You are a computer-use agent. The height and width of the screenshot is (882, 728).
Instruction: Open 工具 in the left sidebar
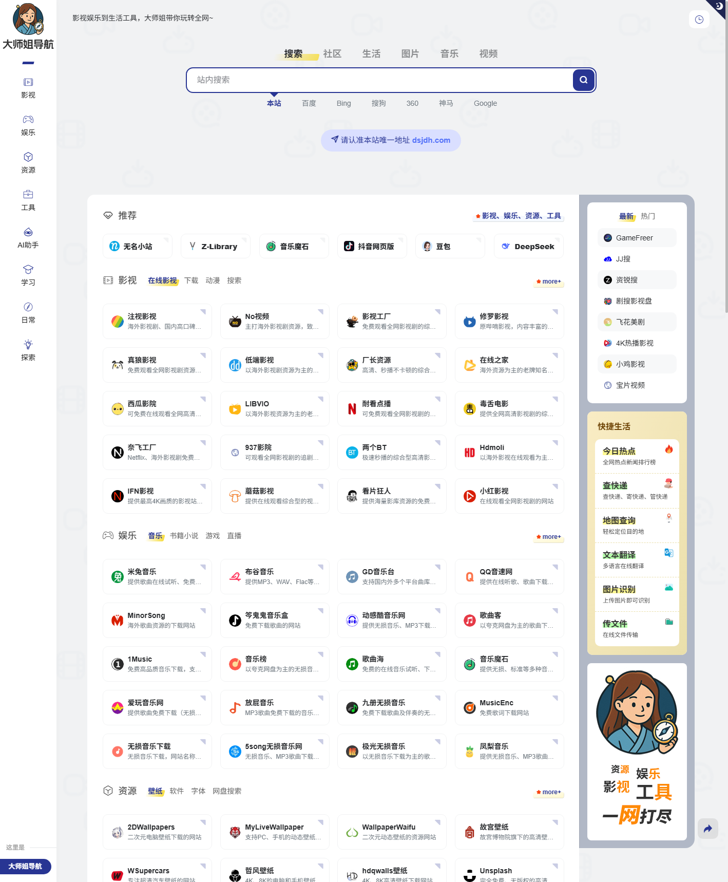click(28, 201)
